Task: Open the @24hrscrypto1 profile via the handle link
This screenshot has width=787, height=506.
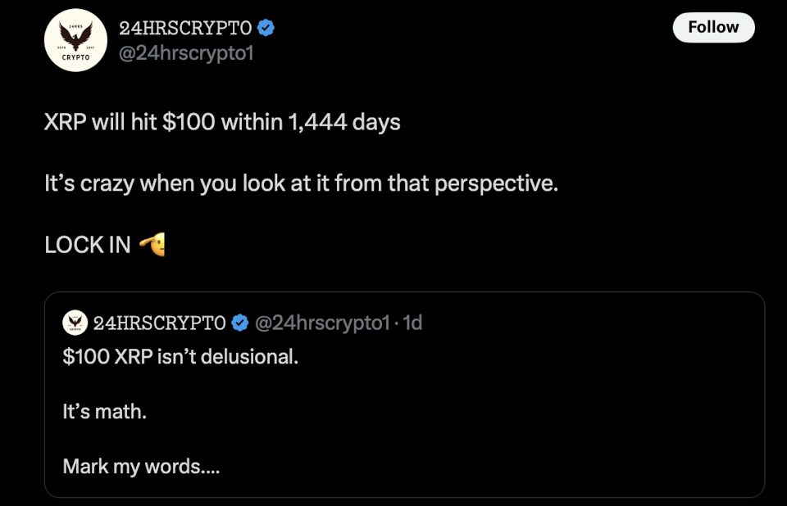Action: pyautogui.click(x=188, y=53)
